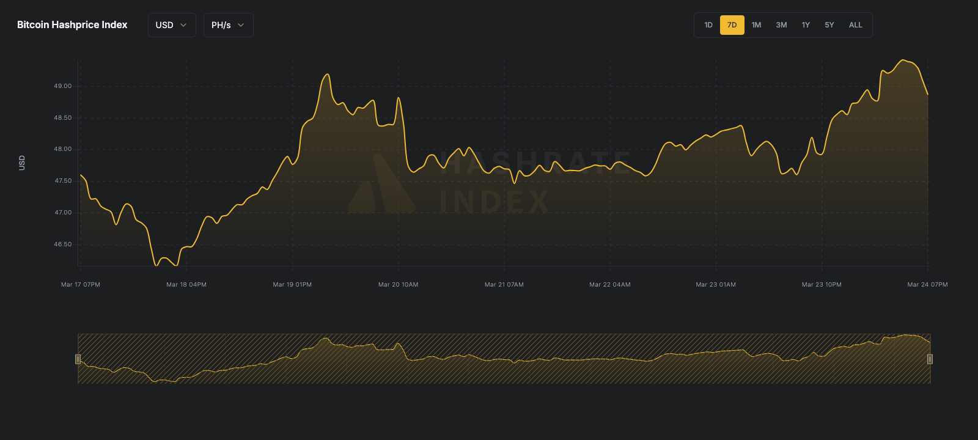Click the Mar 23 01AM axis label
This screenshot has height=440, width=978.
(716, 285)
